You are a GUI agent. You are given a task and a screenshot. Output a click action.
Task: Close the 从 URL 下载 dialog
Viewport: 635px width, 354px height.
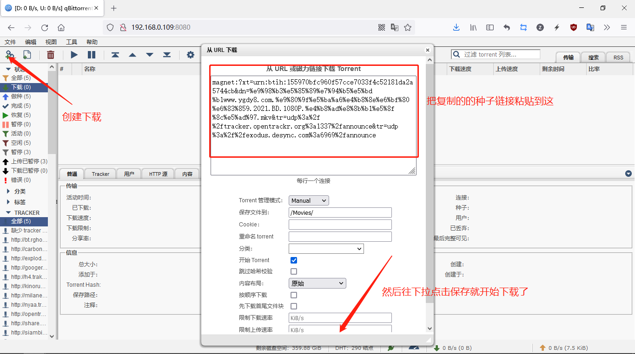click(x=428, y=50)
